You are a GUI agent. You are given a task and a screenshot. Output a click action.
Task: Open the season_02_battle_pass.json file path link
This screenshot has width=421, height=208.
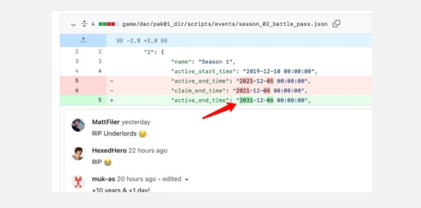click(225, 24)
